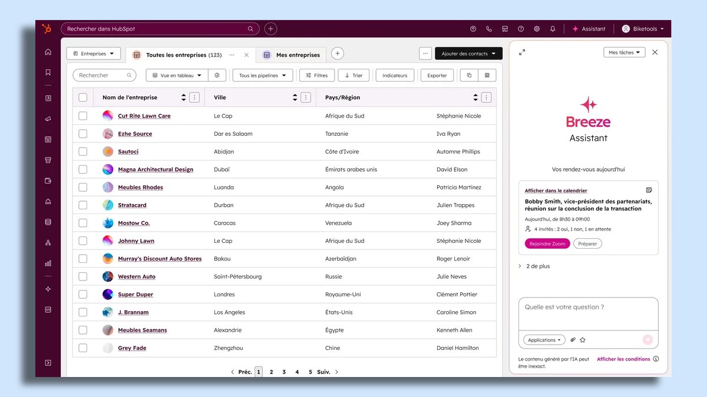Open the CRM contacts icon in sidebar
Viewport: 707px width, 397px height.
[x=48, y=98]
